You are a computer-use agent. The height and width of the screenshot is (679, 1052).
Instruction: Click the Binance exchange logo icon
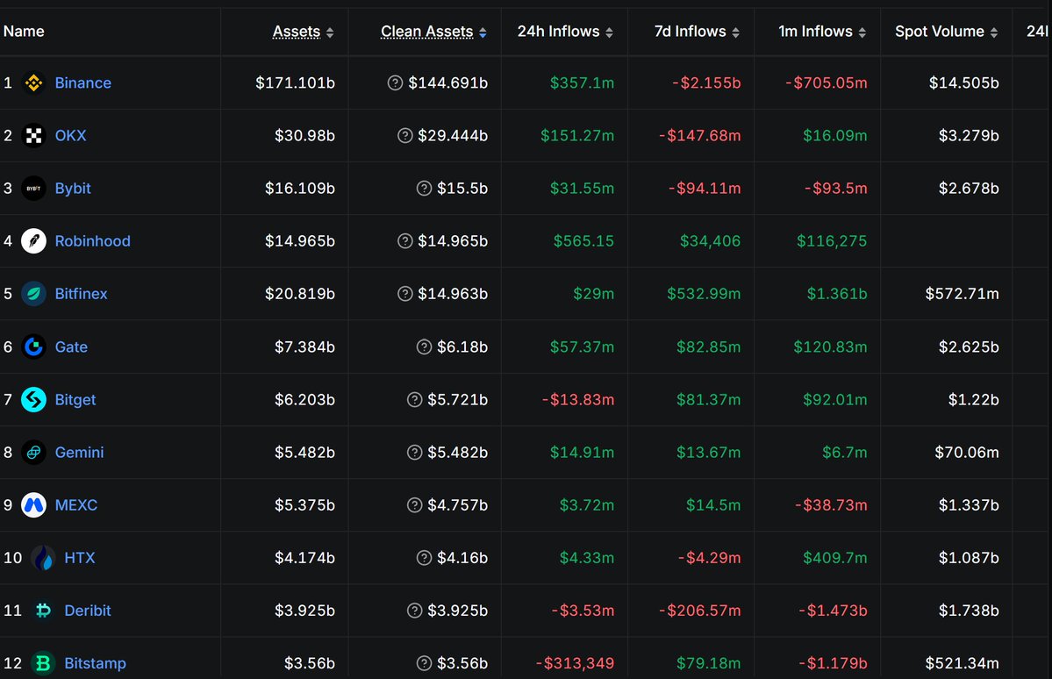[x=33, y=82]
